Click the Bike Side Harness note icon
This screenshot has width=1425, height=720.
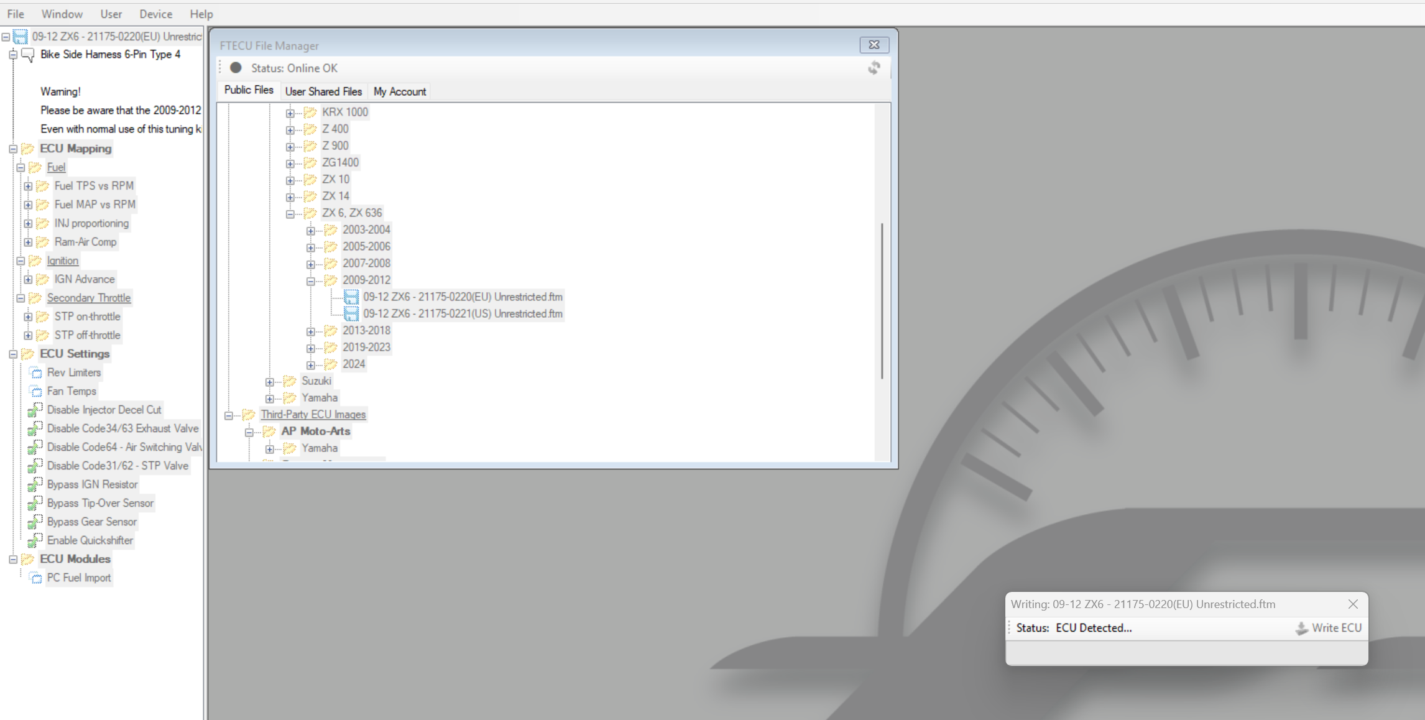(28, 55)
